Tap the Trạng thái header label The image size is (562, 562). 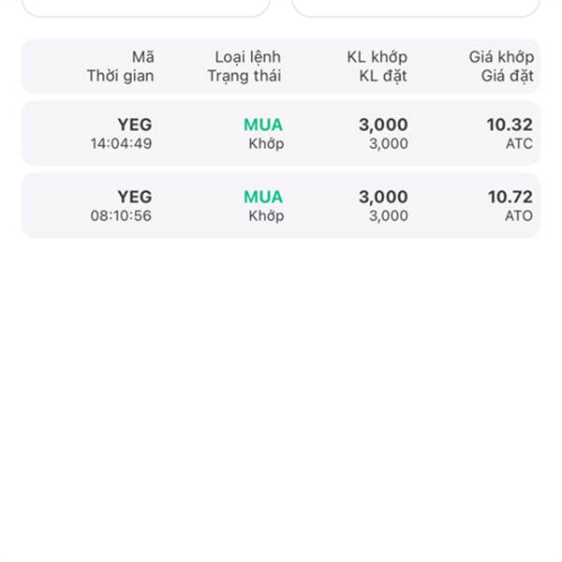(x=244, y=77)
